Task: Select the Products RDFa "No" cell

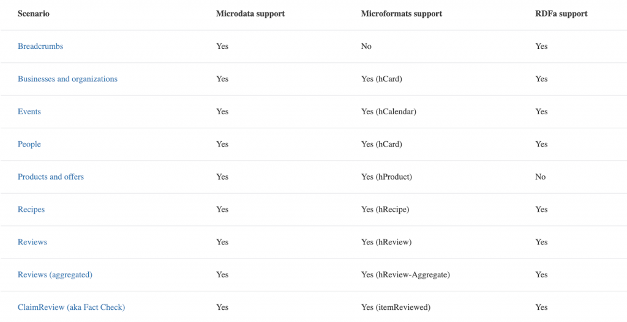Action: (x=540, y=177)
